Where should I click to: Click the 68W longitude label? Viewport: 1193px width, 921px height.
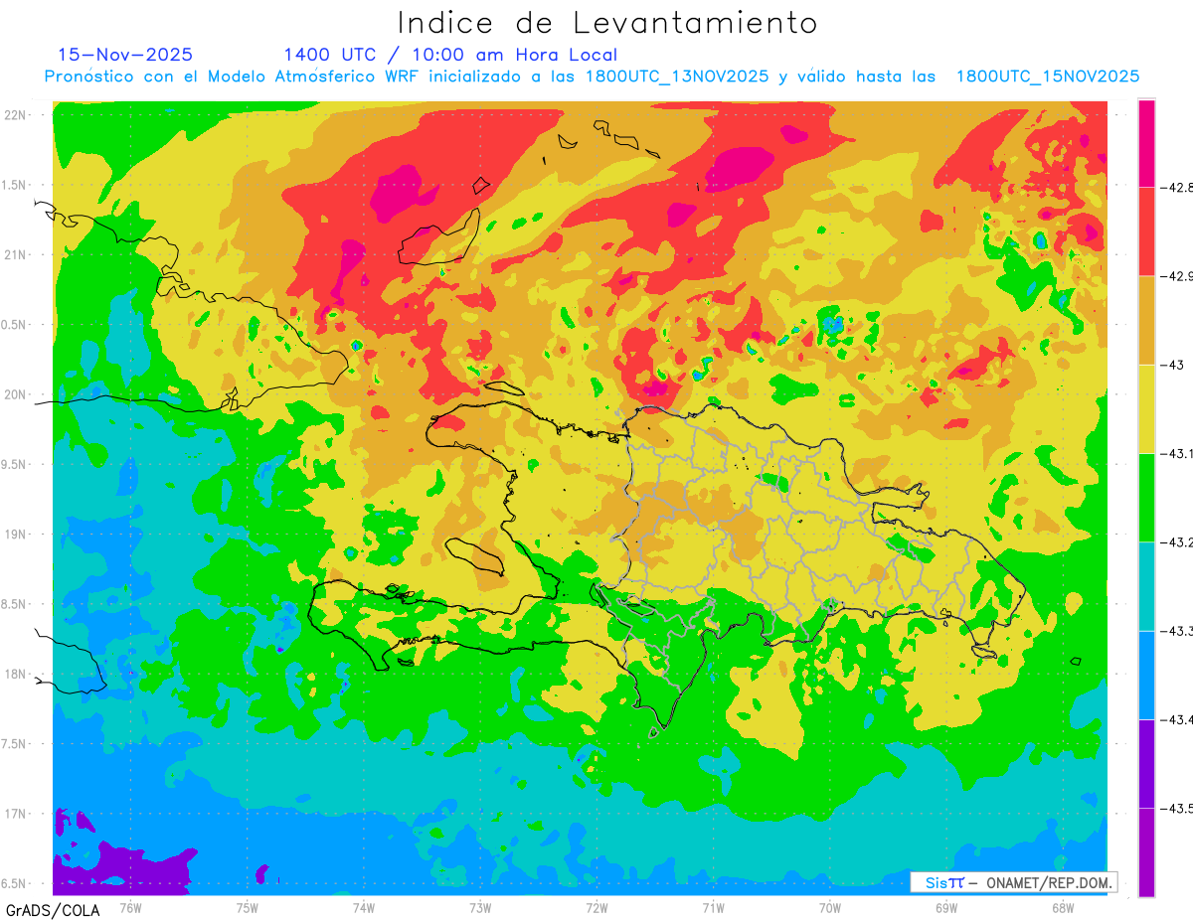pos(1063,907)
